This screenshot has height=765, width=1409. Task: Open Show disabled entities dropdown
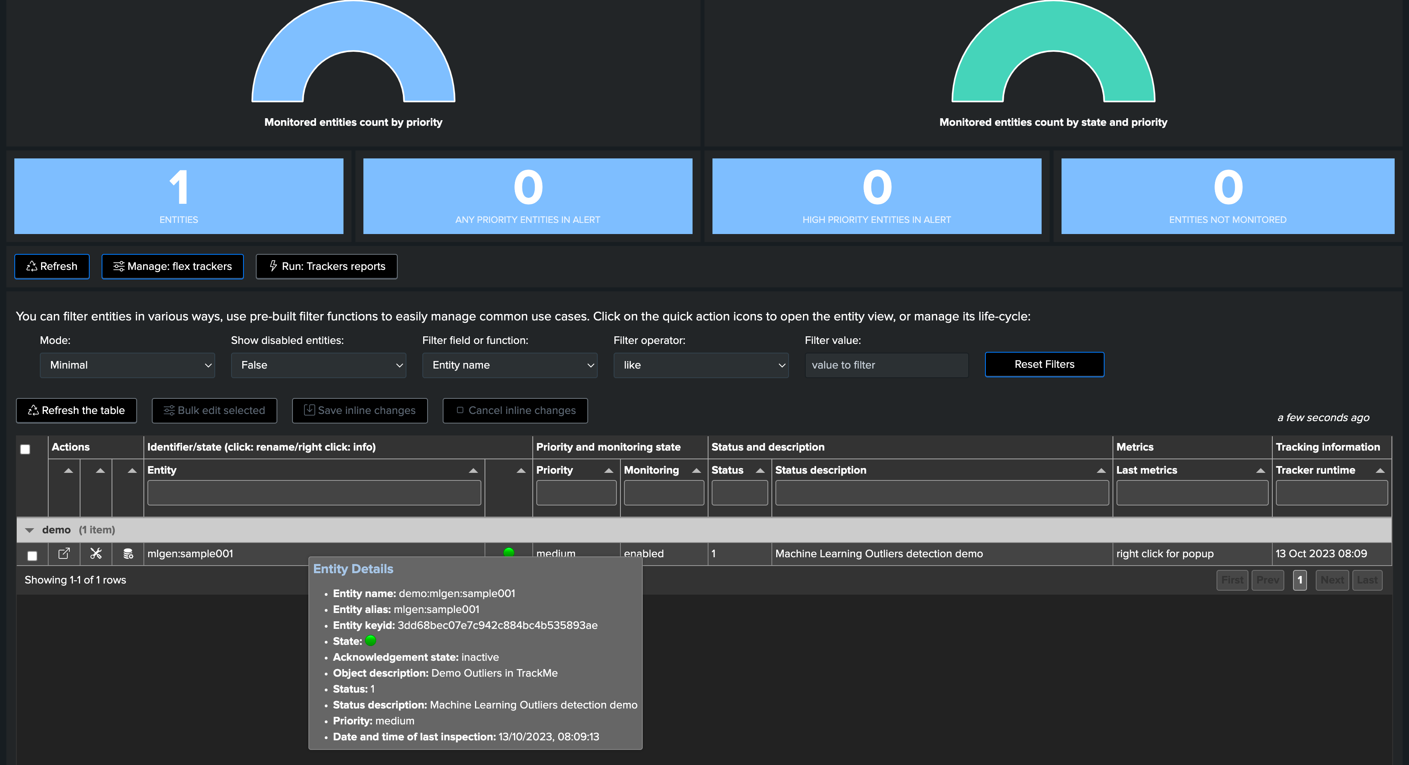coord(318,365)
